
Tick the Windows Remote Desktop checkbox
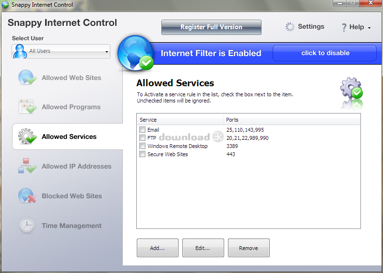click(x=143, y=146)
